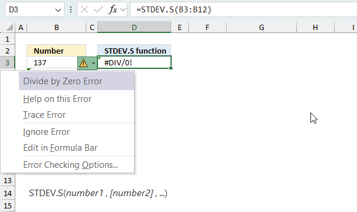
Task: Expand the Name Box dropdown arrow
Action: point(58,10)
